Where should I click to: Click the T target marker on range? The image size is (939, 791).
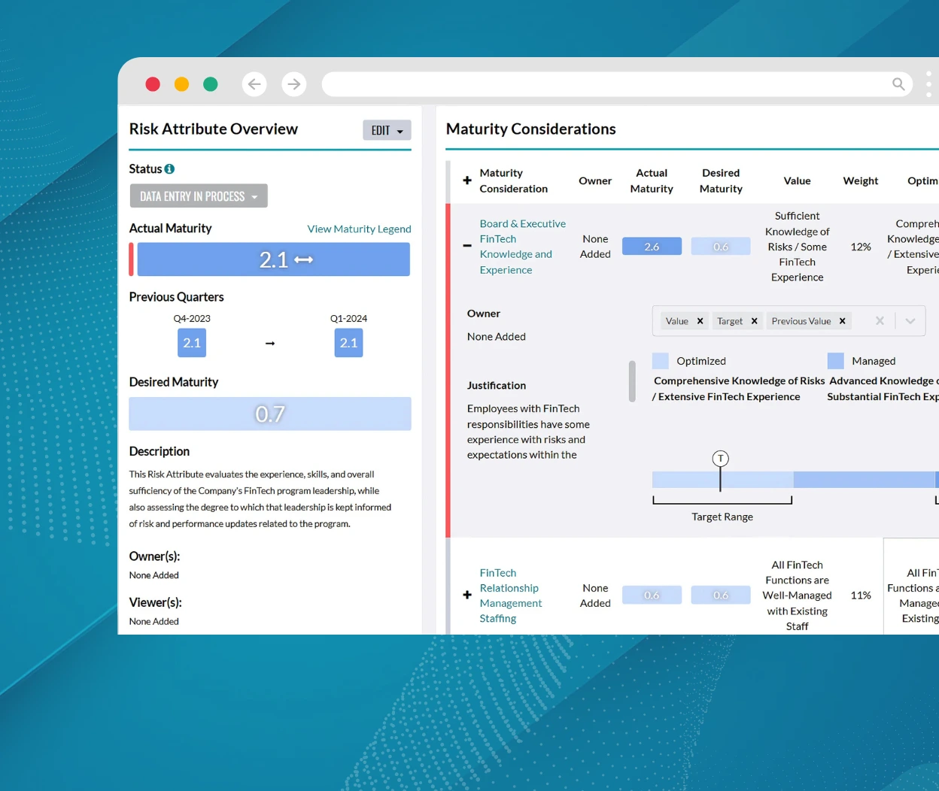click(x=721, y=459)
